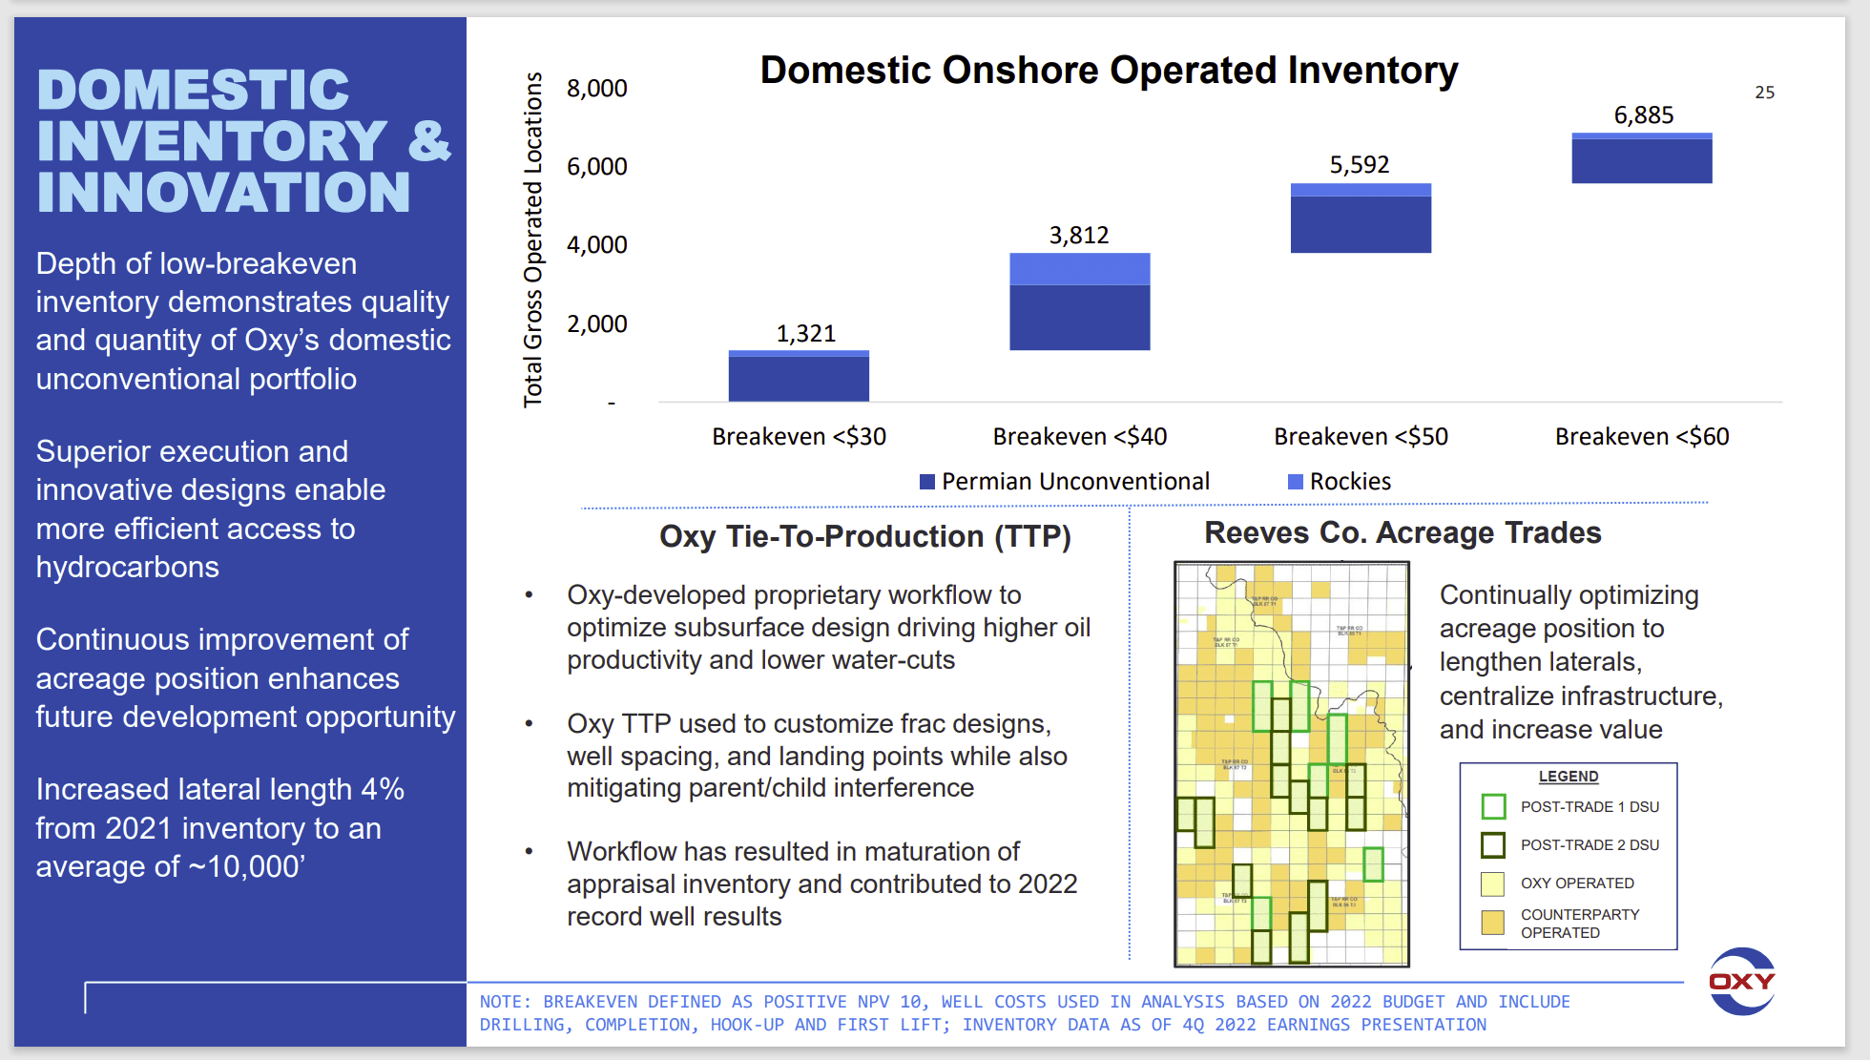Screen dimensions: 1870x1060
Task: Click the breakeven definition footnote
Action: [1025, 1013]
